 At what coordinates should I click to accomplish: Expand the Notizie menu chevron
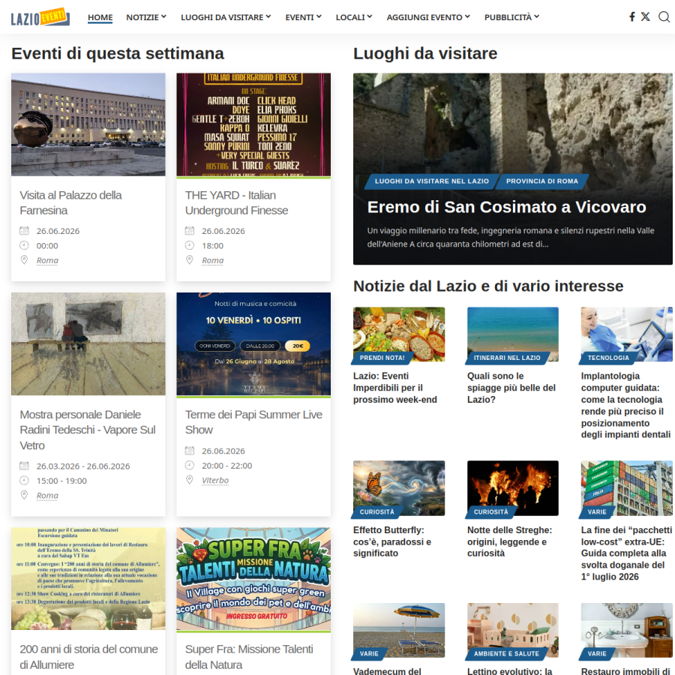point(164,16)
